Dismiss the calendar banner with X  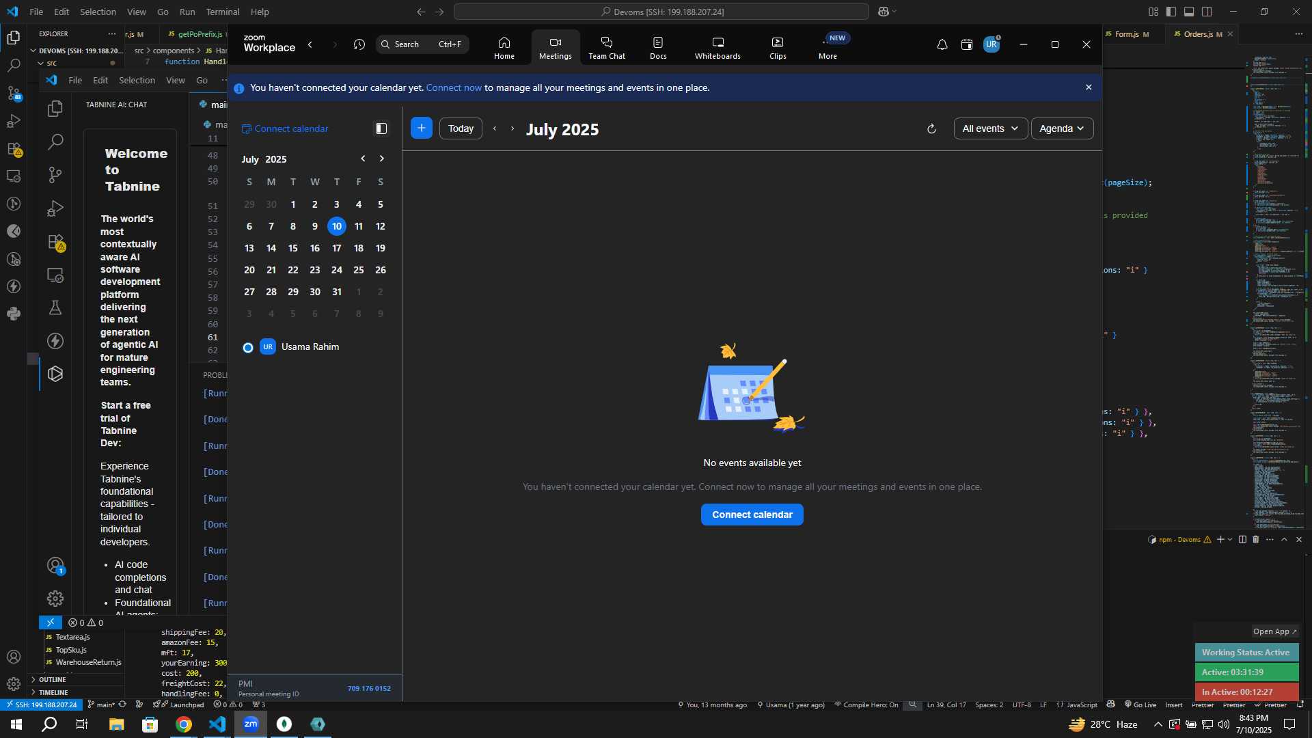coord(1089,87)
